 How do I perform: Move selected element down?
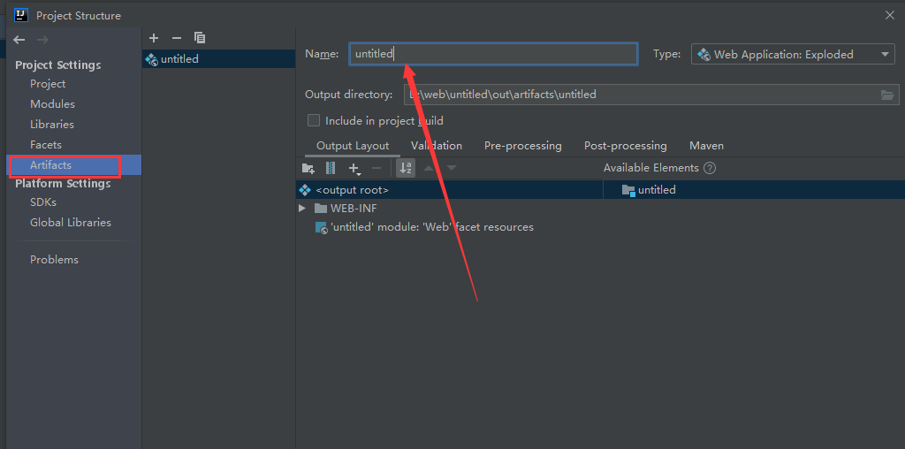[452, 168]
